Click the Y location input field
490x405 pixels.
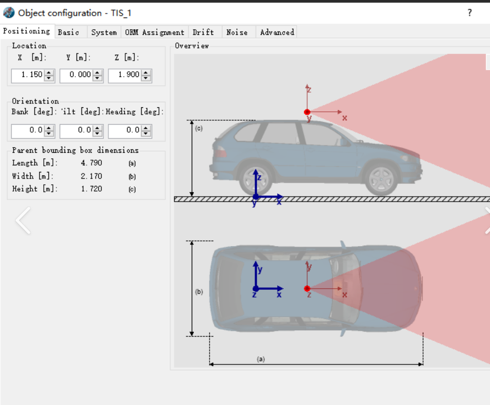[76, 75]
